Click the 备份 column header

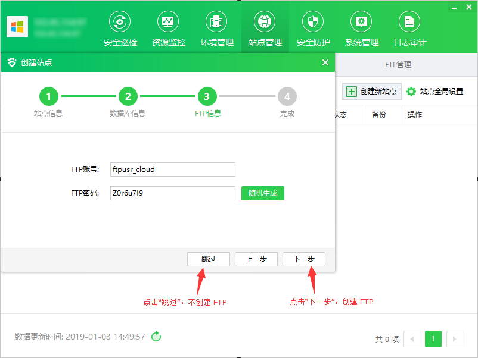click(x=378, y=115)
